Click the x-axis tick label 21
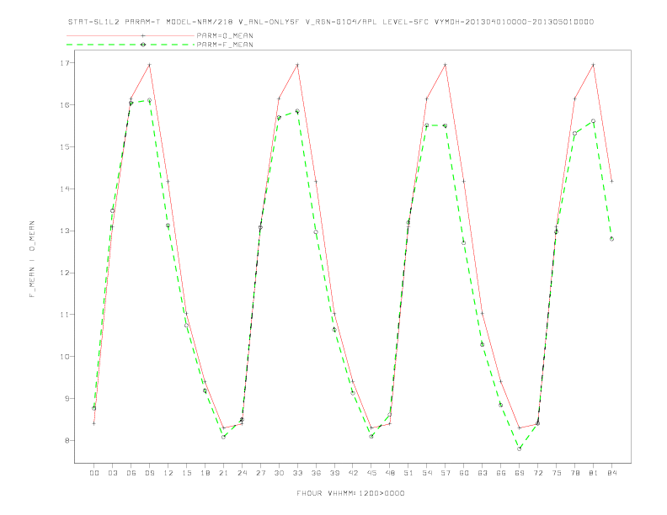 (x=223, y=473)
